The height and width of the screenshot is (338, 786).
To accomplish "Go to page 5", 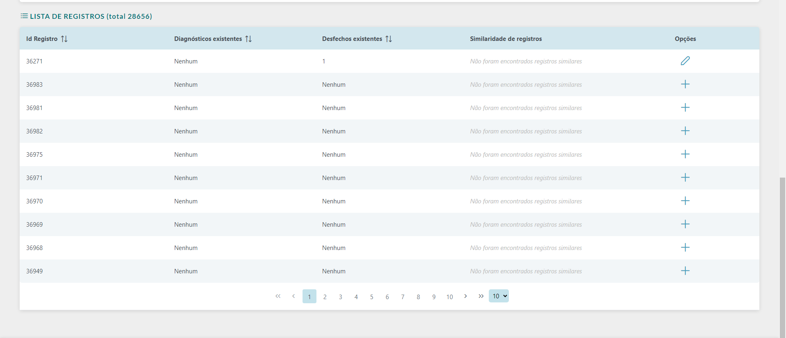I will (x=372, y=297).
